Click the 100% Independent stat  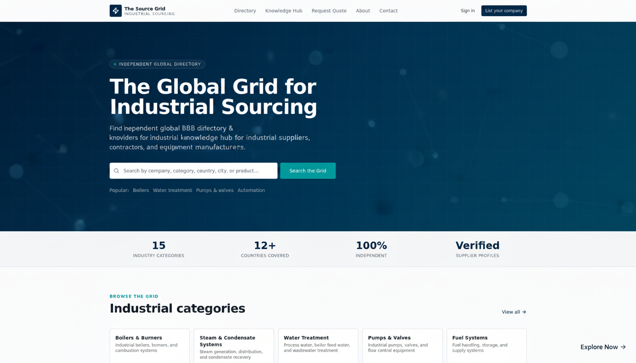(x=371, y=249)
